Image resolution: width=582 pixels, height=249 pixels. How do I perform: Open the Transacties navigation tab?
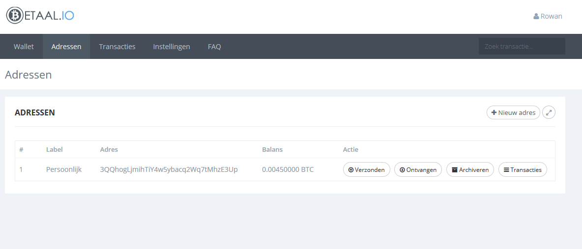(117, 47)
